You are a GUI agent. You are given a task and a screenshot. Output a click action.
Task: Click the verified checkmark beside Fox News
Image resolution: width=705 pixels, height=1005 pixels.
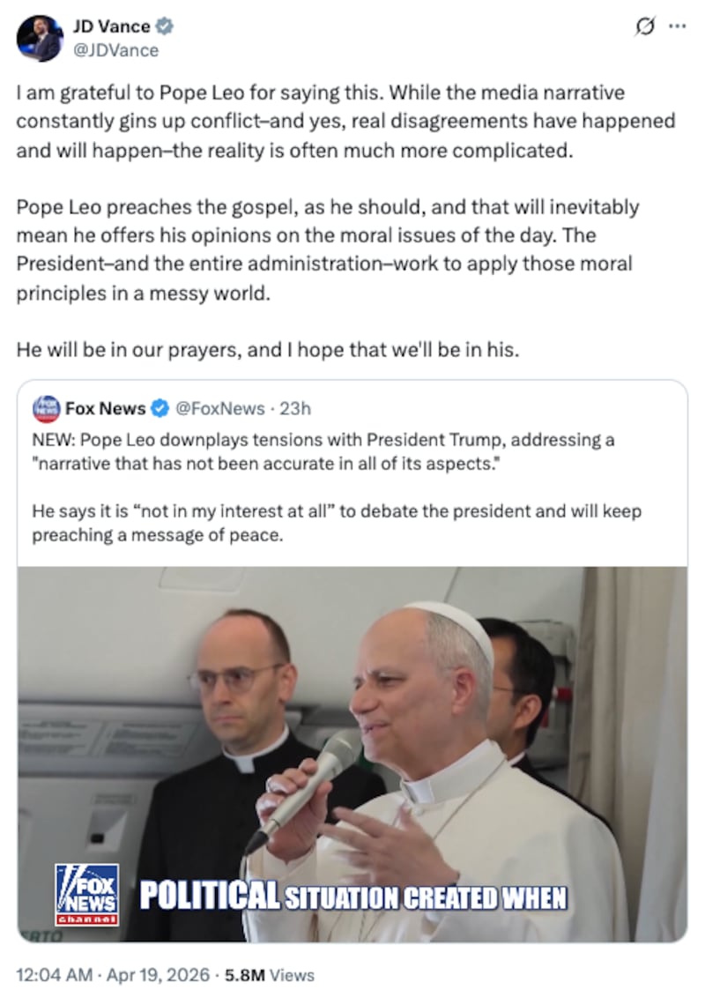[x=160, y=408]
